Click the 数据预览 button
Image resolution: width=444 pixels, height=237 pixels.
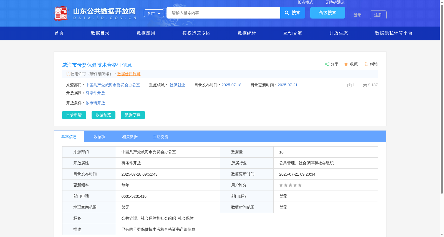click(104, 115)
